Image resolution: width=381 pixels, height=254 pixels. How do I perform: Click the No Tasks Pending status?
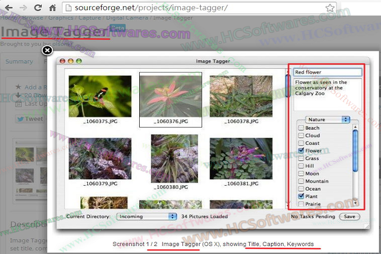(x=313, y=216)
